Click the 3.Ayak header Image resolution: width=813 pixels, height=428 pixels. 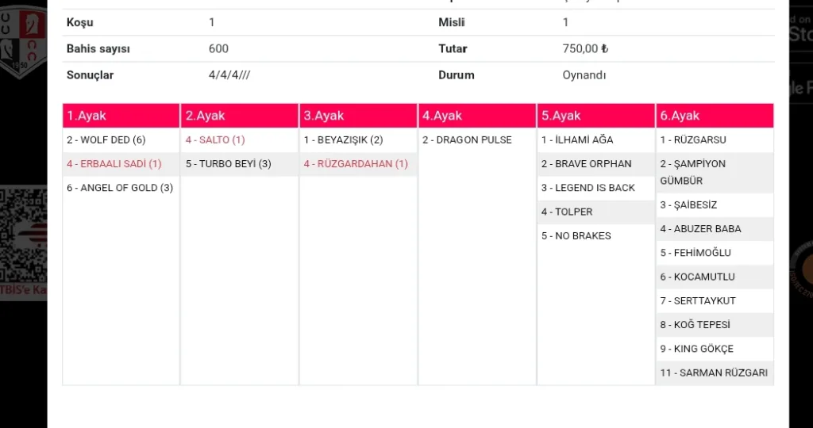pos(358,116)
